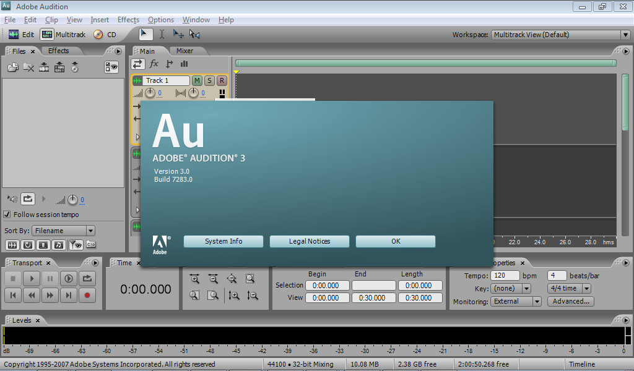Open the Effects menu
This screenshot has width=634, height=371.
[x=128, y=20]
